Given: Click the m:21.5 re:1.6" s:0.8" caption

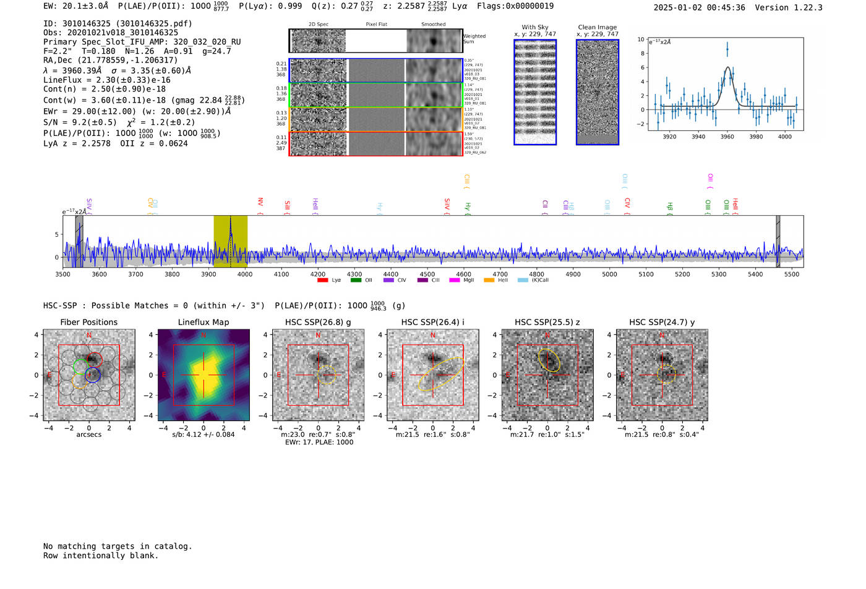Looking at the screenshot, I should 433,434.
